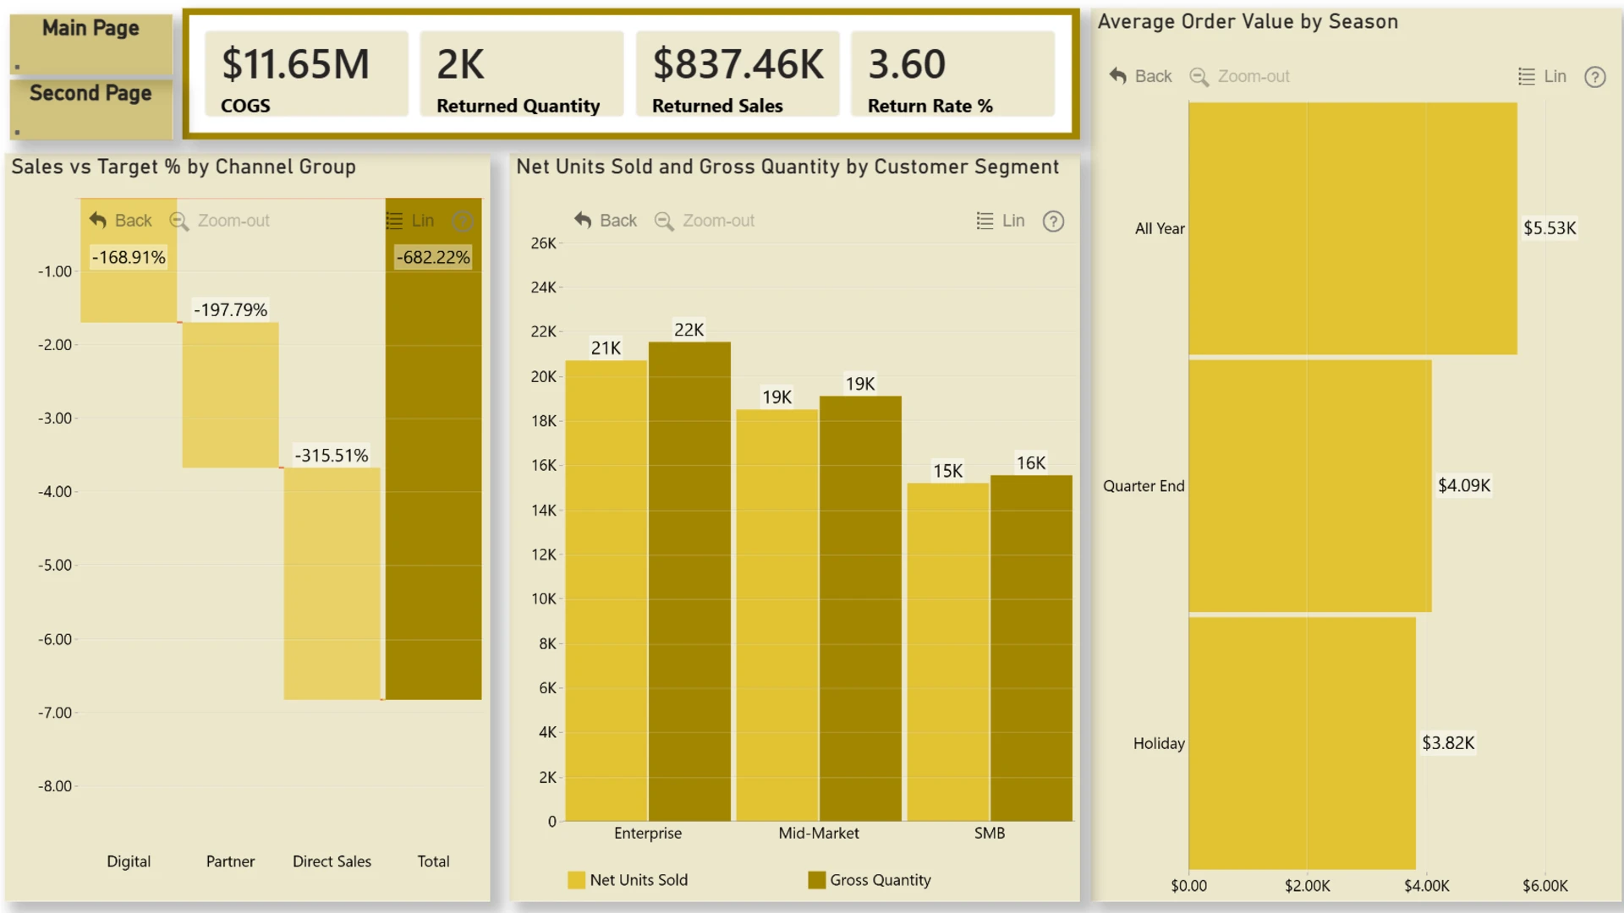Click the 16K label above SMB bar
The image size is (1624, 913).
[x=1031, y=463]
